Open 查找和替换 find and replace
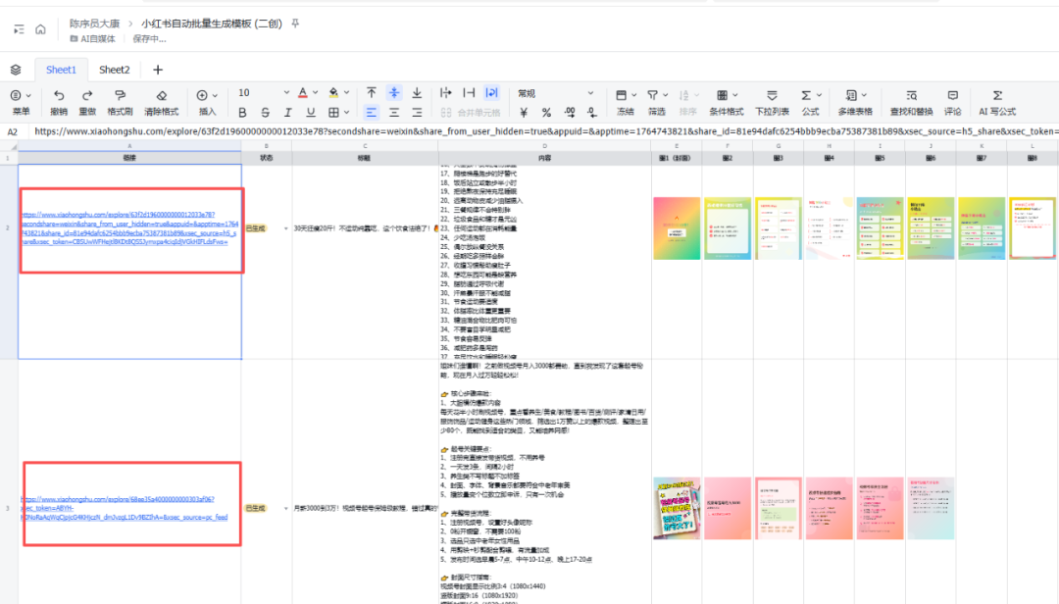This screenshot has width=1059, height=604. coord(911,102)
